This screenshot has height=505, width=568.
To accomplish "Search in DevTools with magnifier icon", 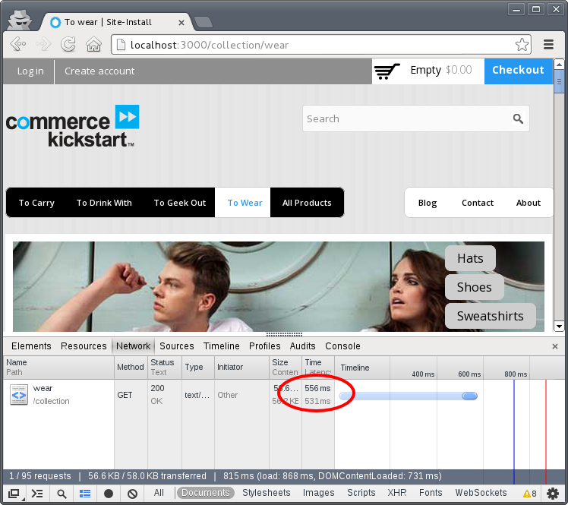I will point(62,494).
